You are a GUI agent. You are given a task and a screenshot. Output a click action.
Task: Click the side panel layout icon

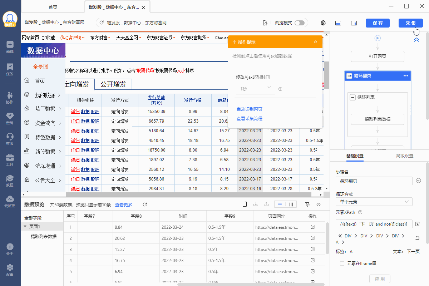tap(354, 23)
